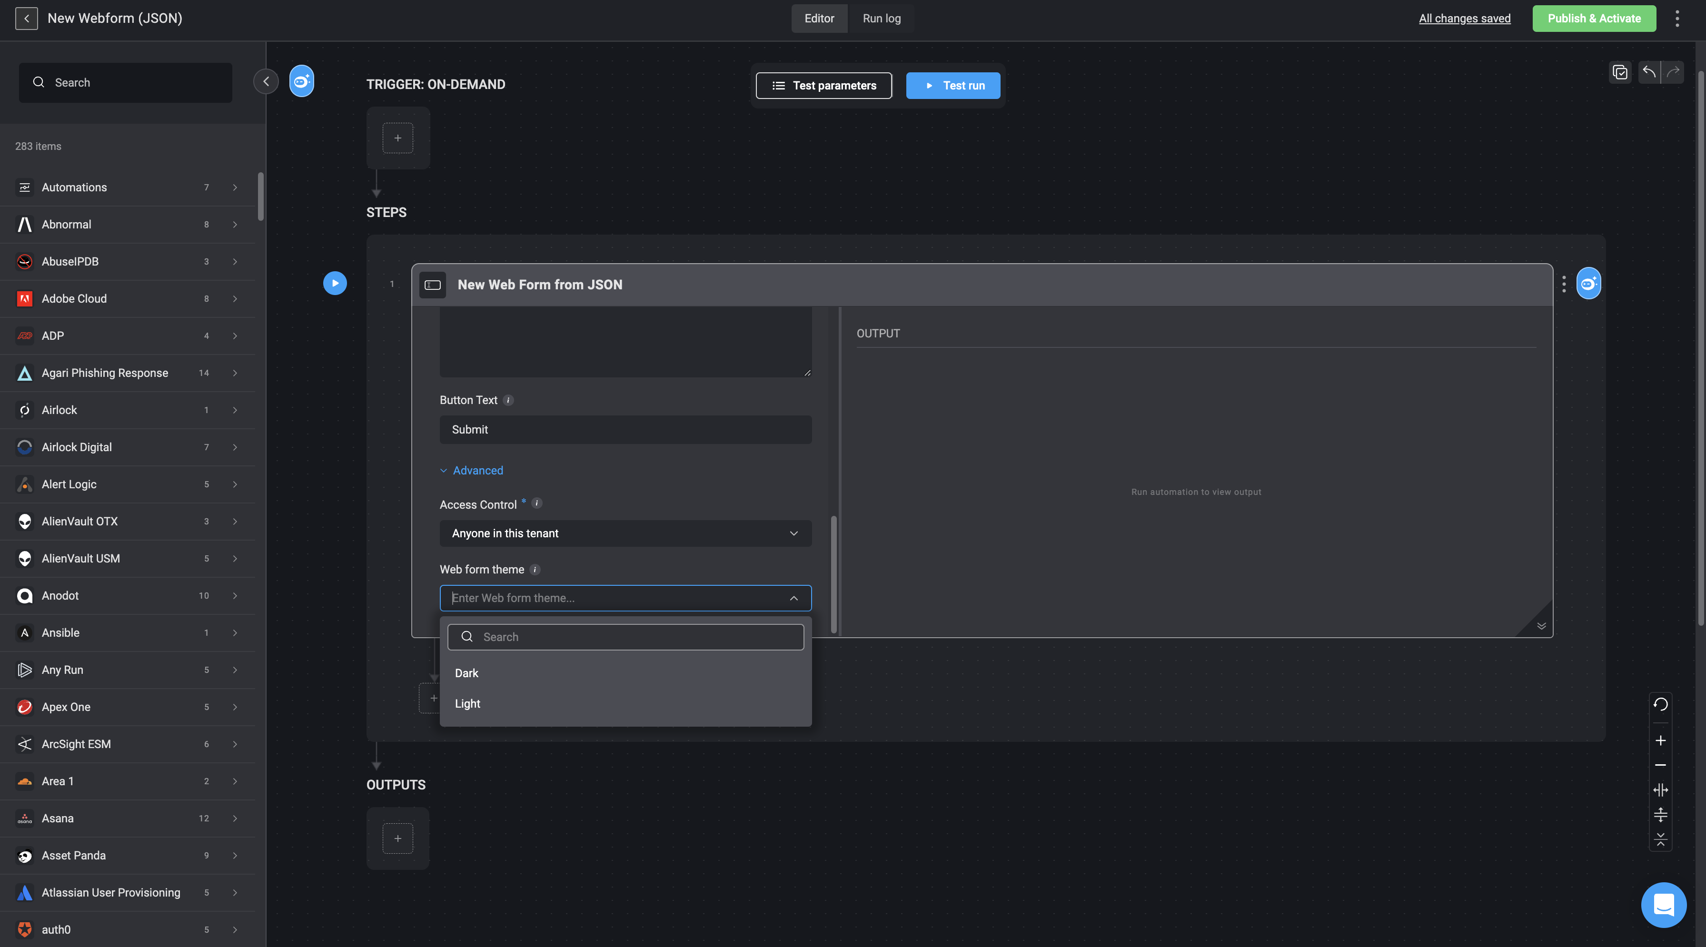Open the ADP integration row
This screenshot has height=947, width=1706.
tap(127, 336)
